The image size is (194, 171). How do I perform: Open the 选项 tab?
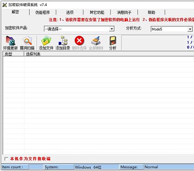pyautogui.click(x=70, y=13)
